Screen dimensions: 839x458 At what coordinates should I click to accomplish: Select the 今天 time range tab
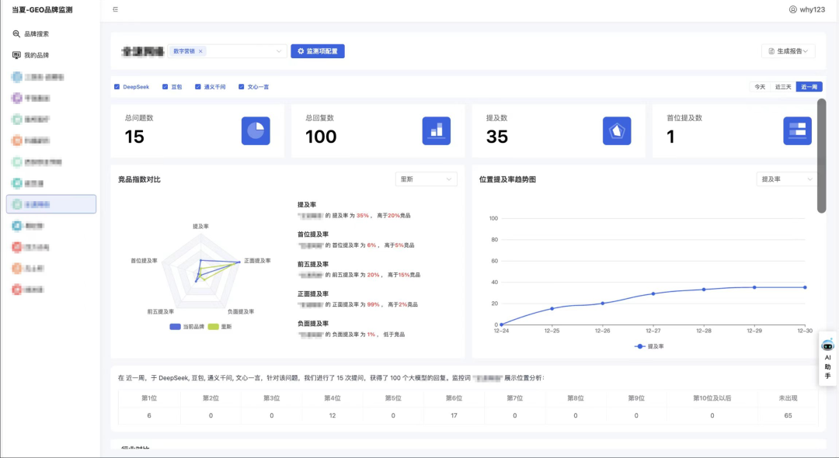(x=759, y=87)
